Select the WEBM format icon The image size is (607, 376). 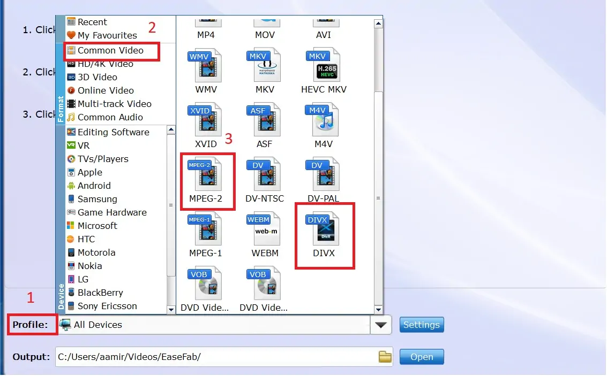265,230
